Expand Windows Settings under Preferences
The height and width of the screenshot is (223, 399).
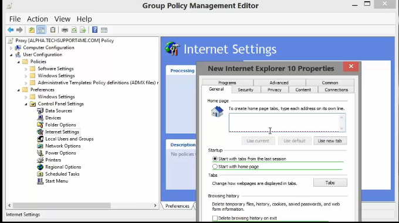click(x=26, y=97)
